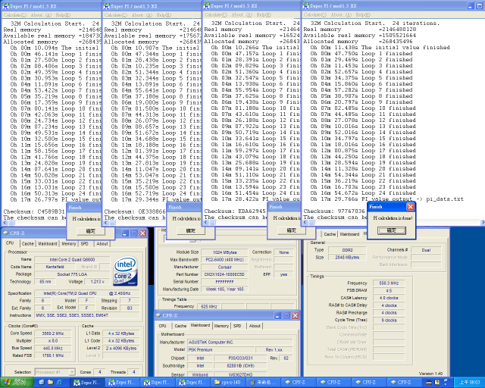Click Voltage value '1.213 v'
Screen dimensions: 485x388
point(97,282)
